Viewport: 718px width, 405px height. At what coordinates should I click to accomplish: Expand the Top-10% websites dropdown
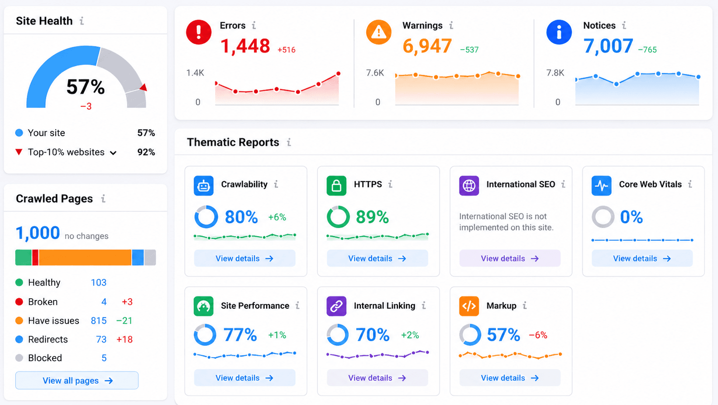tap(113, 153)
